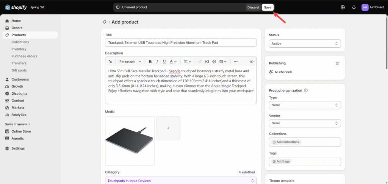Screen dimensions: 388x184
Task: Go to Inventory in sidebar
Action: coord(19,49)
